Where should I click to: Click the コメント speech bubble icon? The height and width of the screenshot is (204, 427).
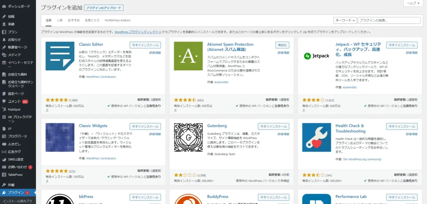(4, 102)
